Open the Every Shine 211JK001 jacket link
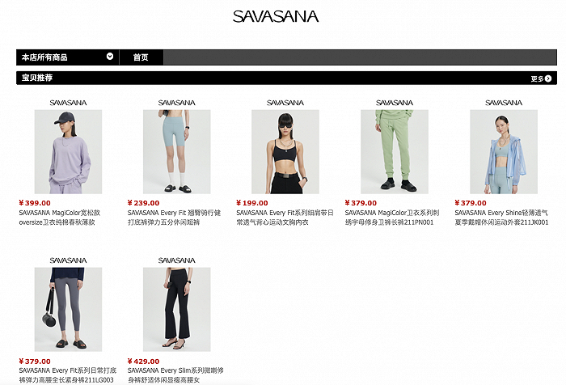The height and width of the screenshot is (385, 566). [501, 218]
